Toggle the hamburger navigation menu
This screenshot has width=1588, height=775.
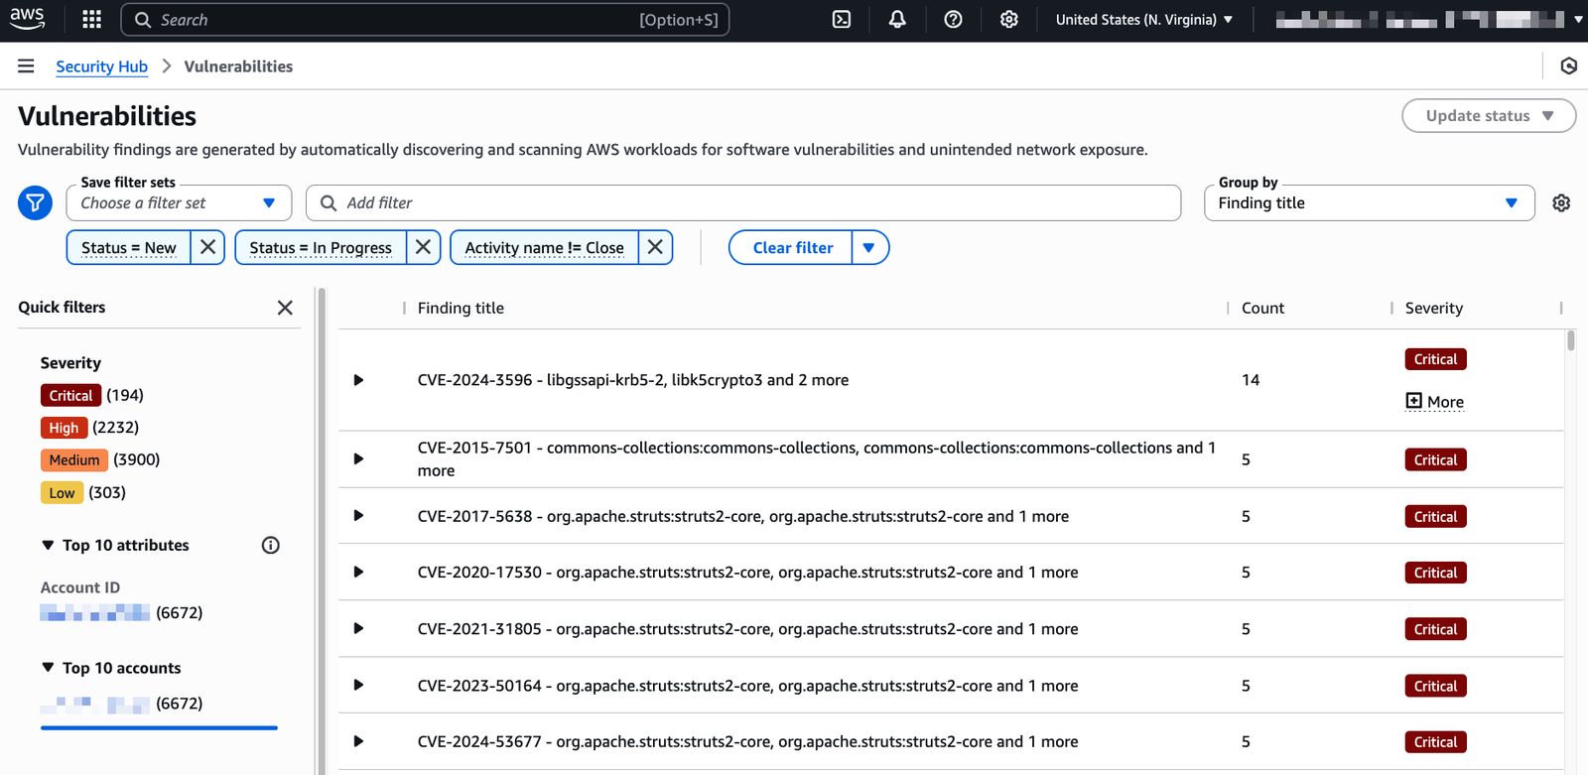pos(26,66)
